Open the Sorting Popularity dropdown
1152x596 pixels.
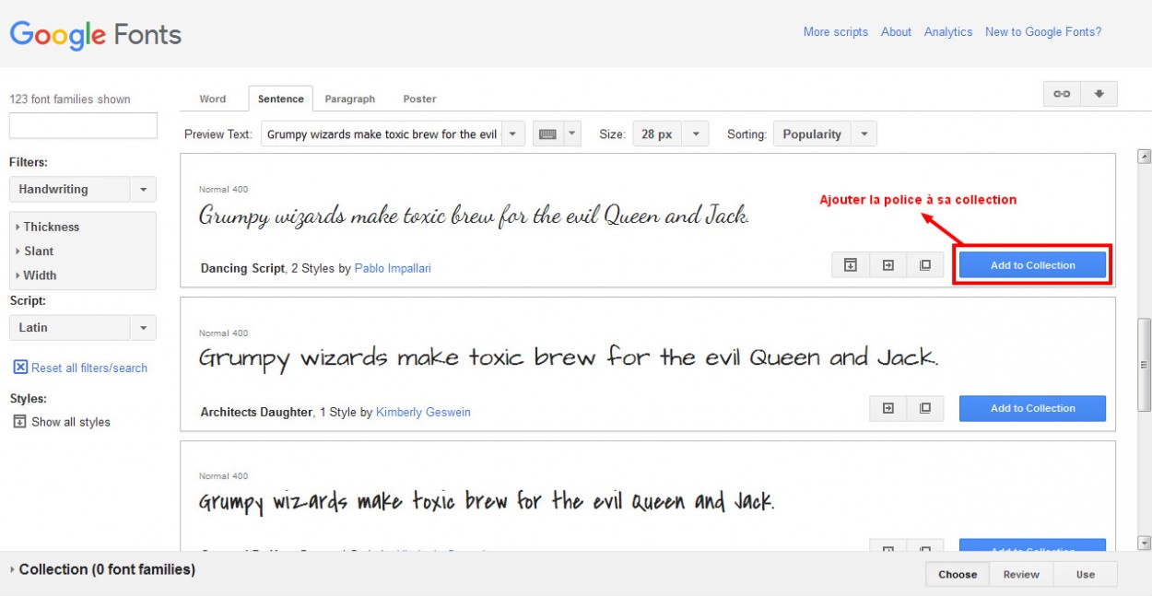point(824,134)
